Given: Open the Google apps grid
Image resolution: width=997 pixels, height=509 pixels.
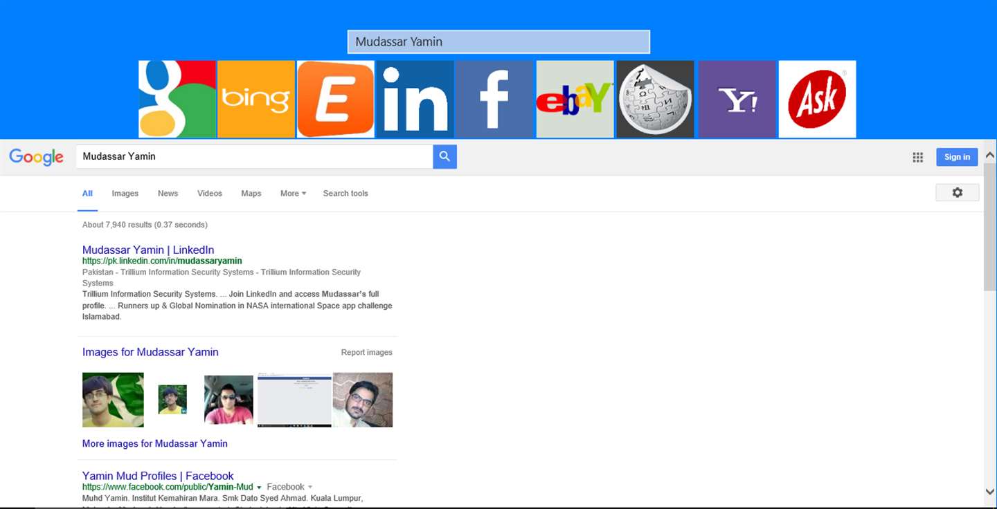Looking at the screenshot, I should click(917, 157).
